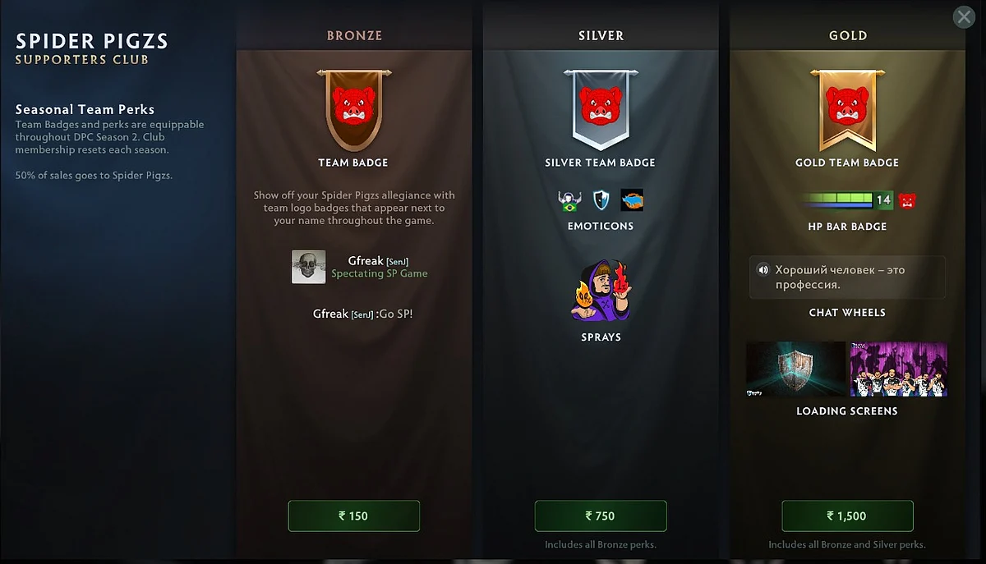Click the red pig HP bar badge

tap(906, 199)
